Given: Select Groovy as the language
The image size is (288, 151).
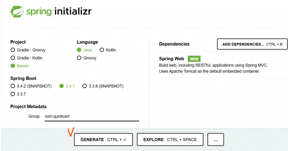Looking at the screenshot, I should pos(79,58).
